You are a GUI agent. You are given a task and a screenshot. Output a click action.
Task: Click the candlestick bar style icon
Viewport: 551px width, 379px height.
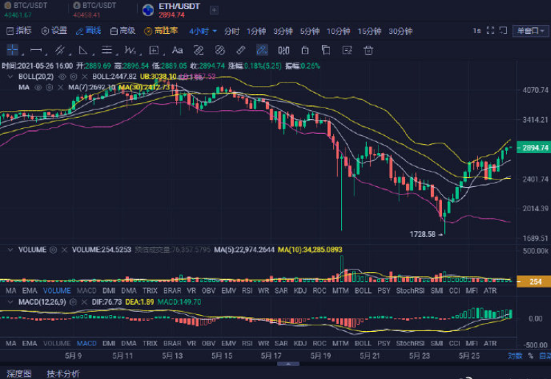pos(284,51)
